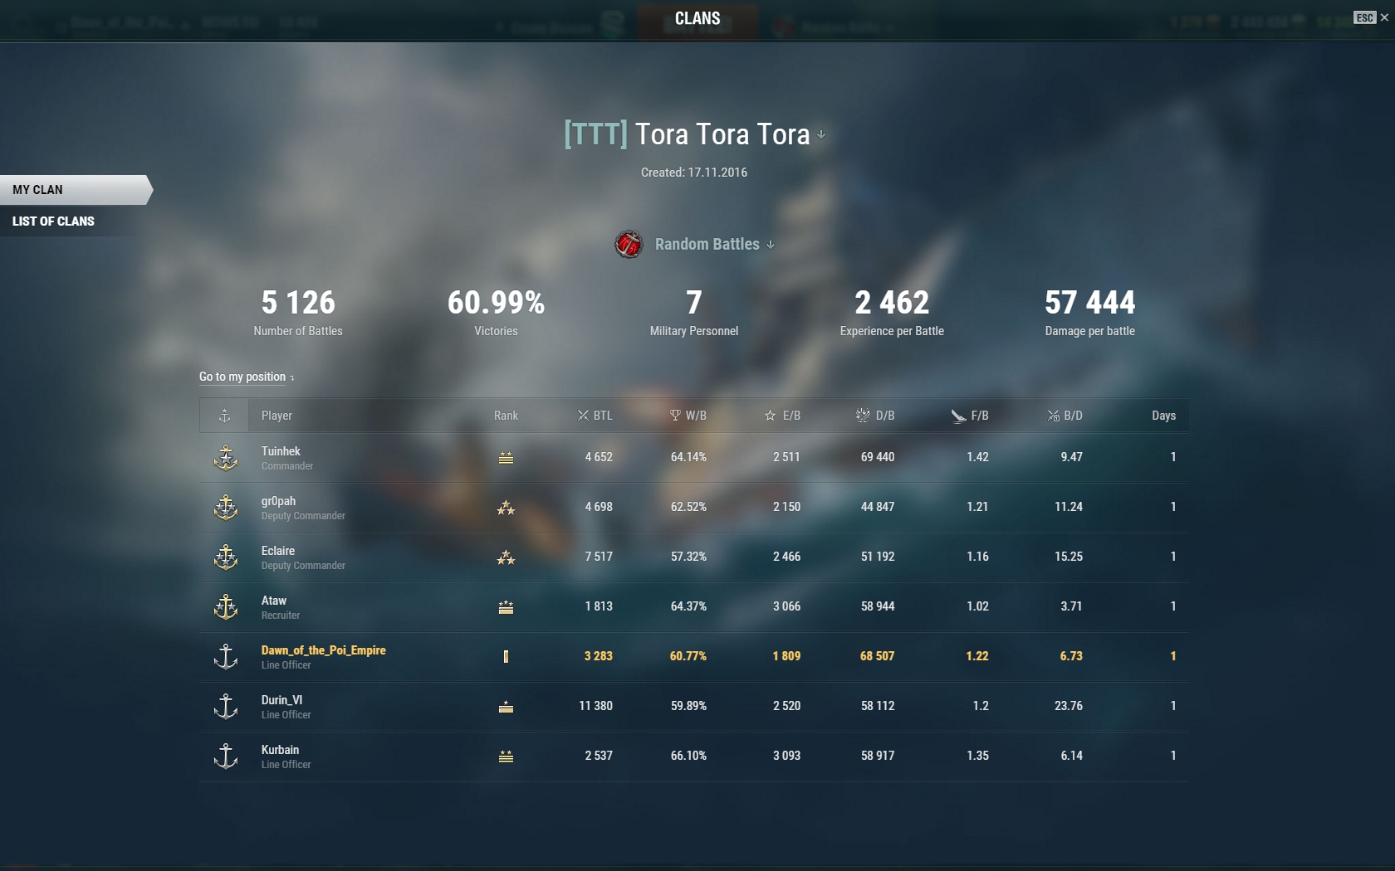
Task: Click Ataw's 3 066 experience cell
Action: [786, 606]
